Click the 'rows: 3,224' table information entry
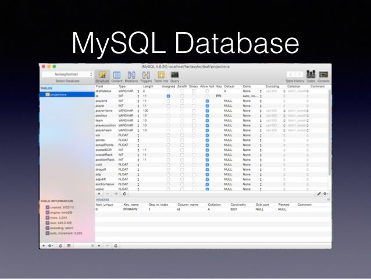 click(x=59, y=218)
